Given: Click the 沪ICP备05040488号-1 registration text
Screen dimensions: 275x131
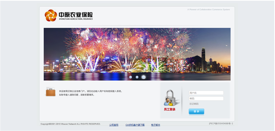Looking at the screenshot, I should coord(221,124).
